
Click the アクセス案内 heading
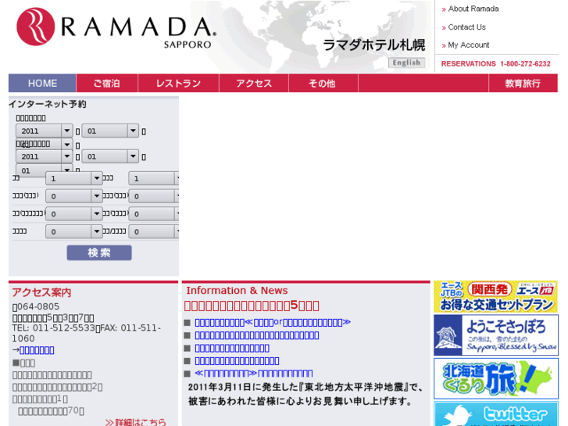coord(41,292)
